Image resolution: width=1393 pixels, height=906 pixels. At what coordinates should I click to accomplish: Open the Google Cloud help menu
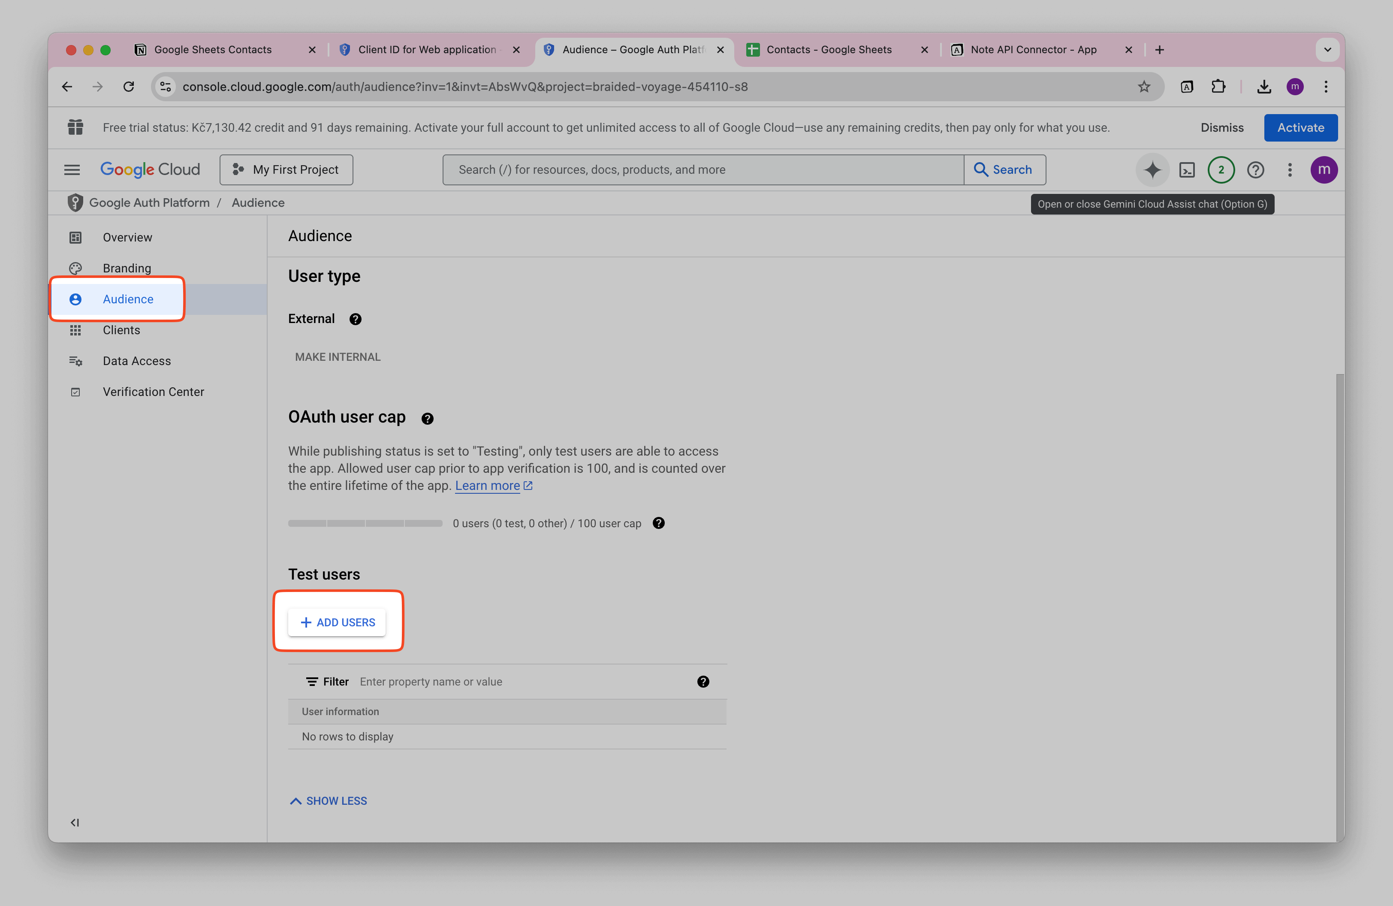[x=1255, y=170]
